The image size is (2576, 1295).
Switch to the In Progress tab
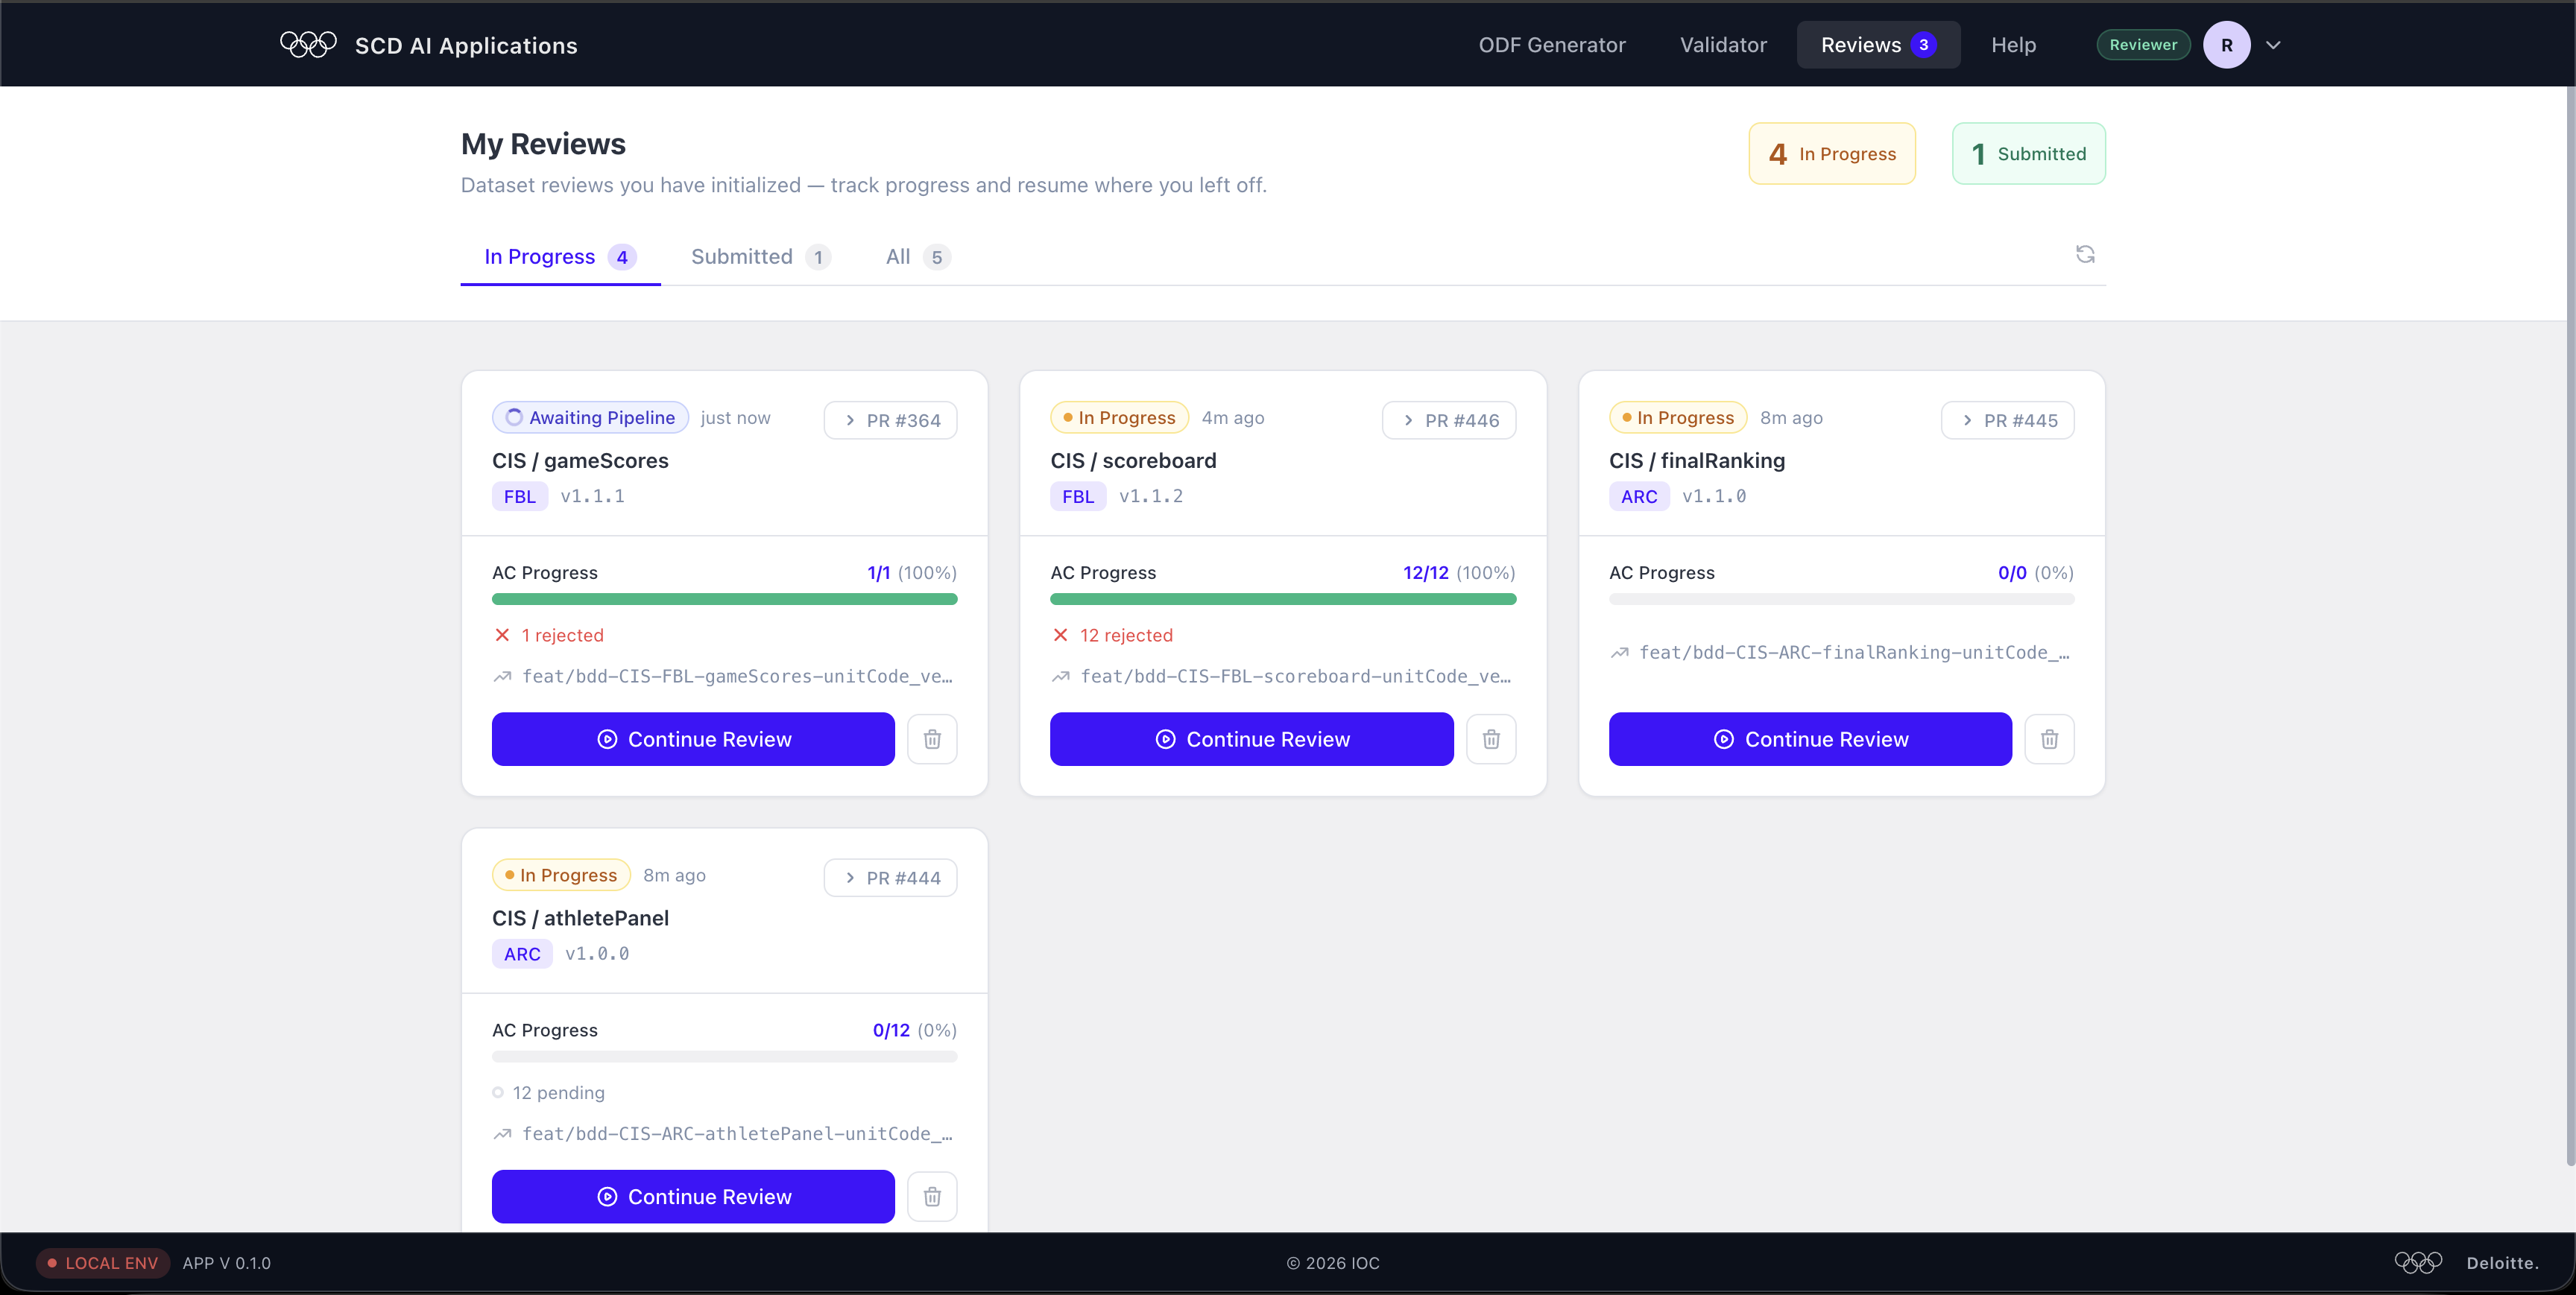[560, 257]
